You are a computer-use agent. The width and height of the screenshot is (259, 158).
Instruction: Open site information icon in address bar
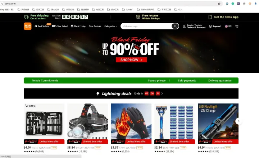tap(2, 4)
